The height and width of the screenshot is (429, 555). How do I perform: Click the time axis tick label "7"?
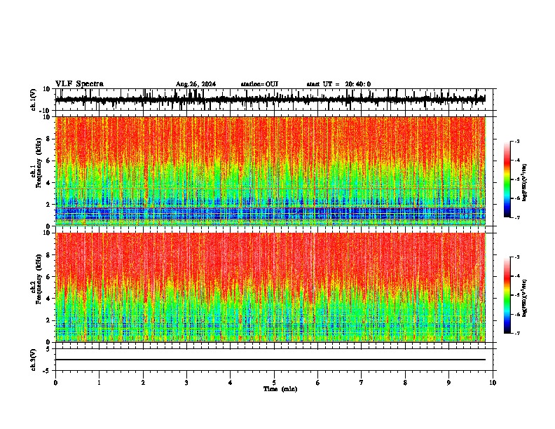362,383
